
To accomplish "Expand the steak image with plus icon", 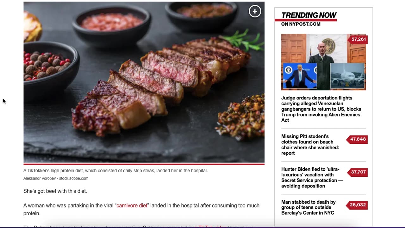I will (255, 11).
